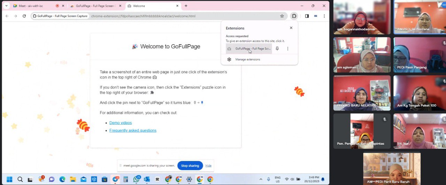Click the Extensions puzzle icon in Chrome toolbar
446x185 pixels.
(x=294, y=16)
